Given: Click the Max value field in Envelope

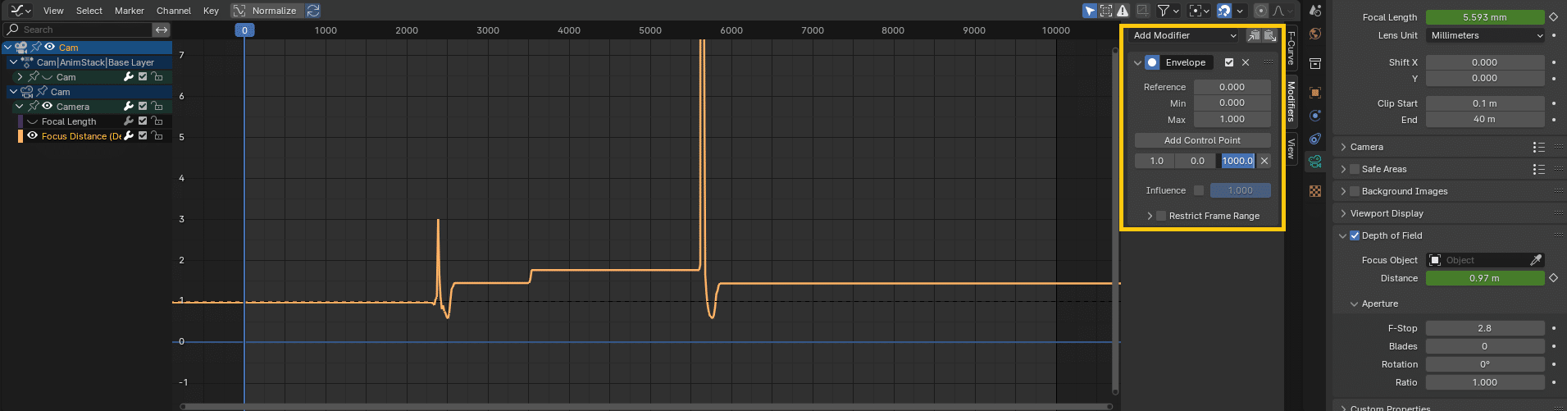Looking at the screenshot, I should point(1232,119).
